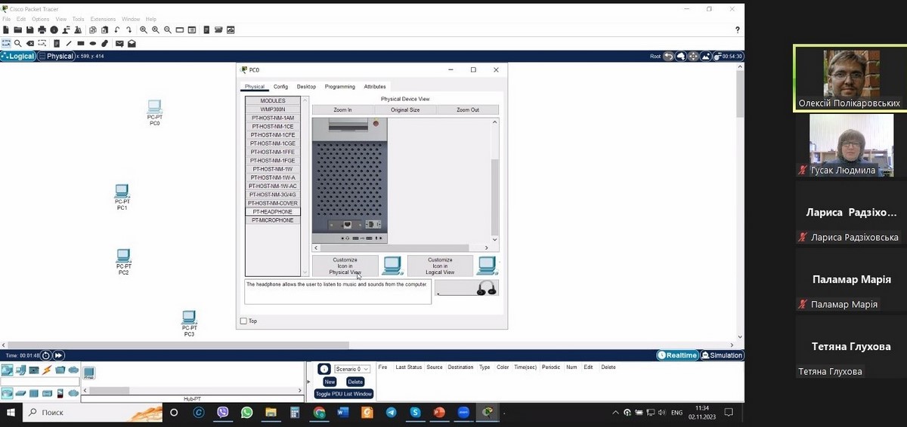The image size is (907, 427).
Task: Open the Desktop tab in PC0
Action: click(x=306, y=87)
